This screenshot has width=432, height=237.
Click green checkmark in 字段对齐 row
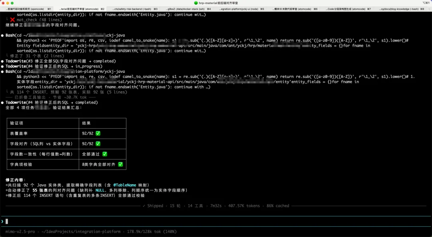98,144
